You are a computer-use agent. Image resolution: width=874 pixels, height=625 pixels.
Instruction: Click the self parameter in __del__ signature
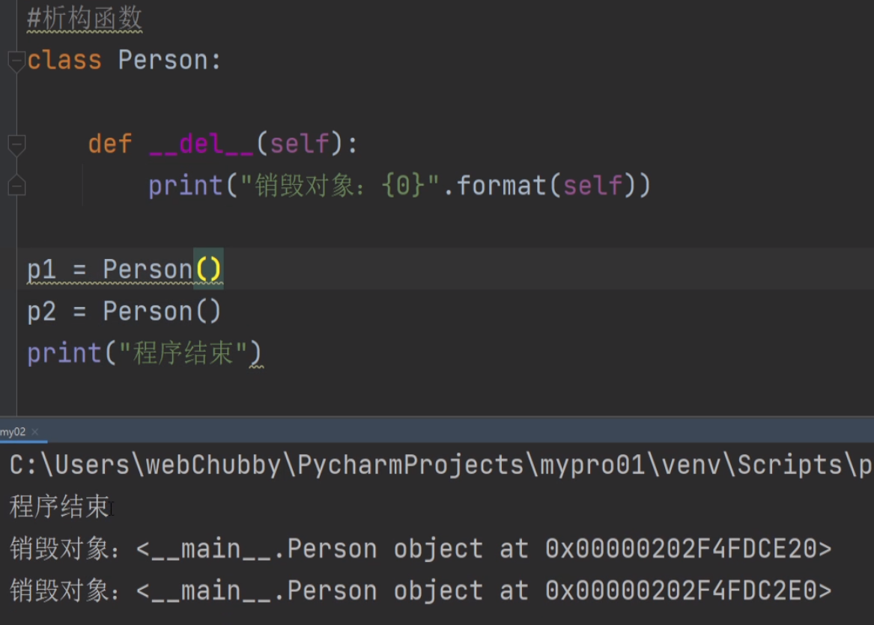(x=300, y=144)
